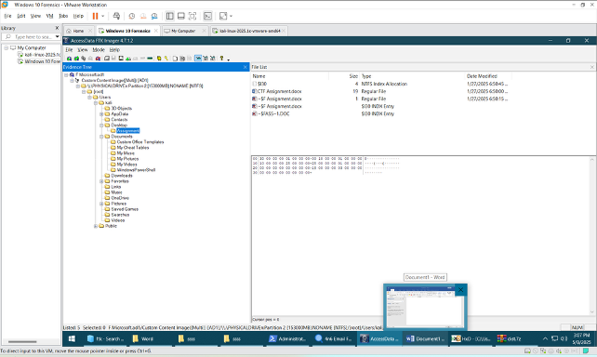Screen dimensions: 597x357
Task: Enter VMware full screen mode icon
Action: coord(192,16)
